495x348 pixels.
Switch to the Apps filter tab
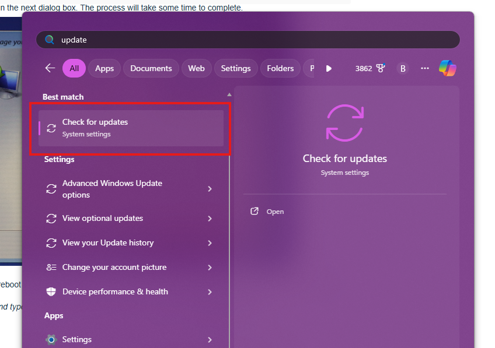pos(104,68)
